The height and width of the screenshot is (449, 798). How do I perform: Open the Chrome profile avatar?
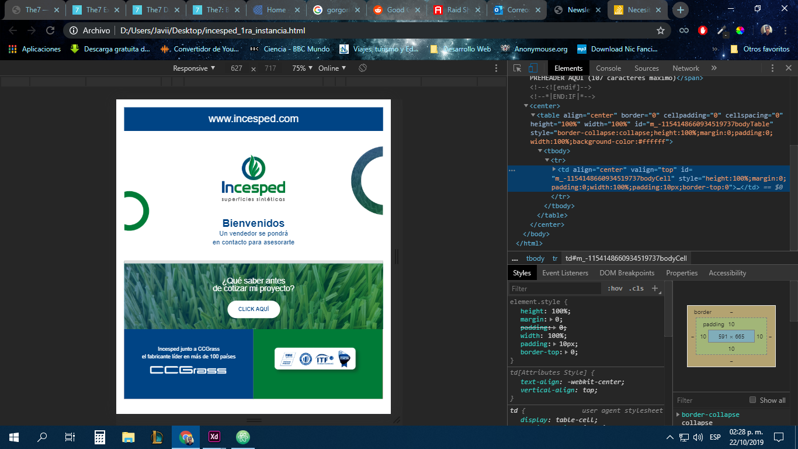[766, 30]
